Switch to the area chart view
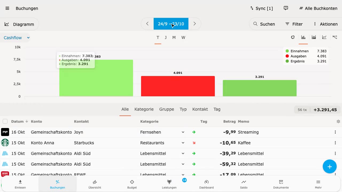 click(314, 37)
